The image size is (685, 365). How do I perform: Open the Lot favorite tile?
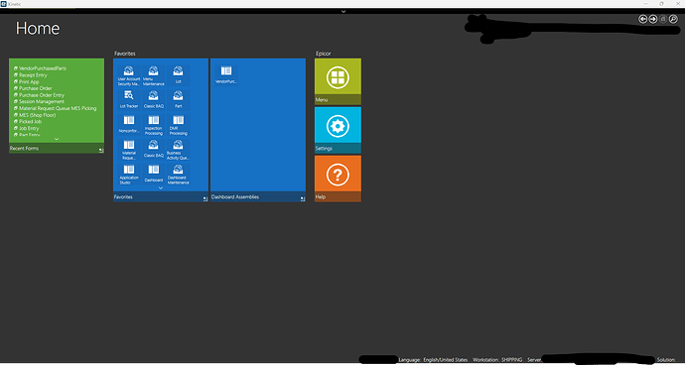click(178, 76)
